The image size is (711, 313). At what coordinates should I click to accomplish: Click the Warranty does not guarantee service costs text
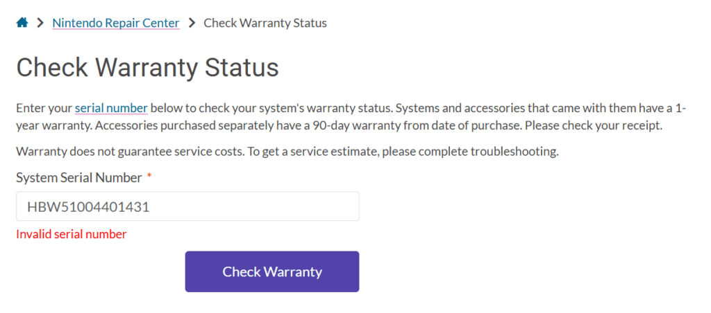[x=129, y=152]
